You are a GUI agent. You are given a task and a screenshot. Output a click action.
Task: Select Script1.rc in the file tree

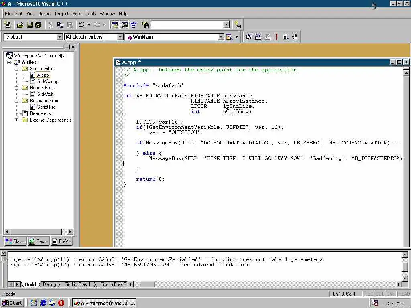(x=47, y=107)
